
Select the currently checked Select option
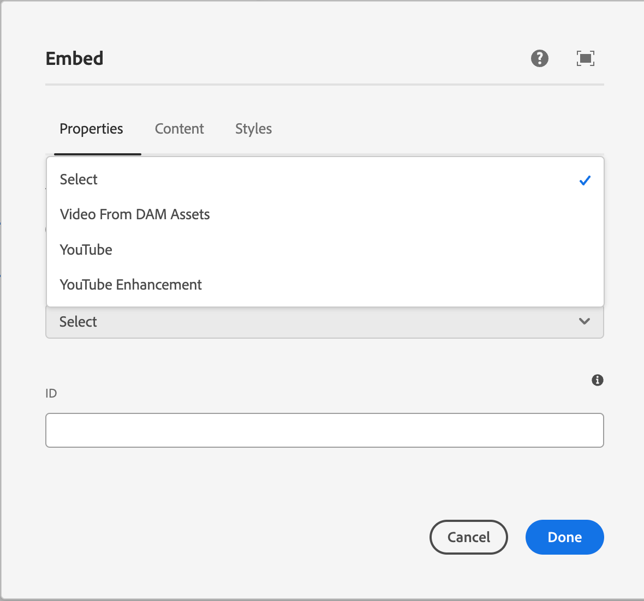point(78,179)
